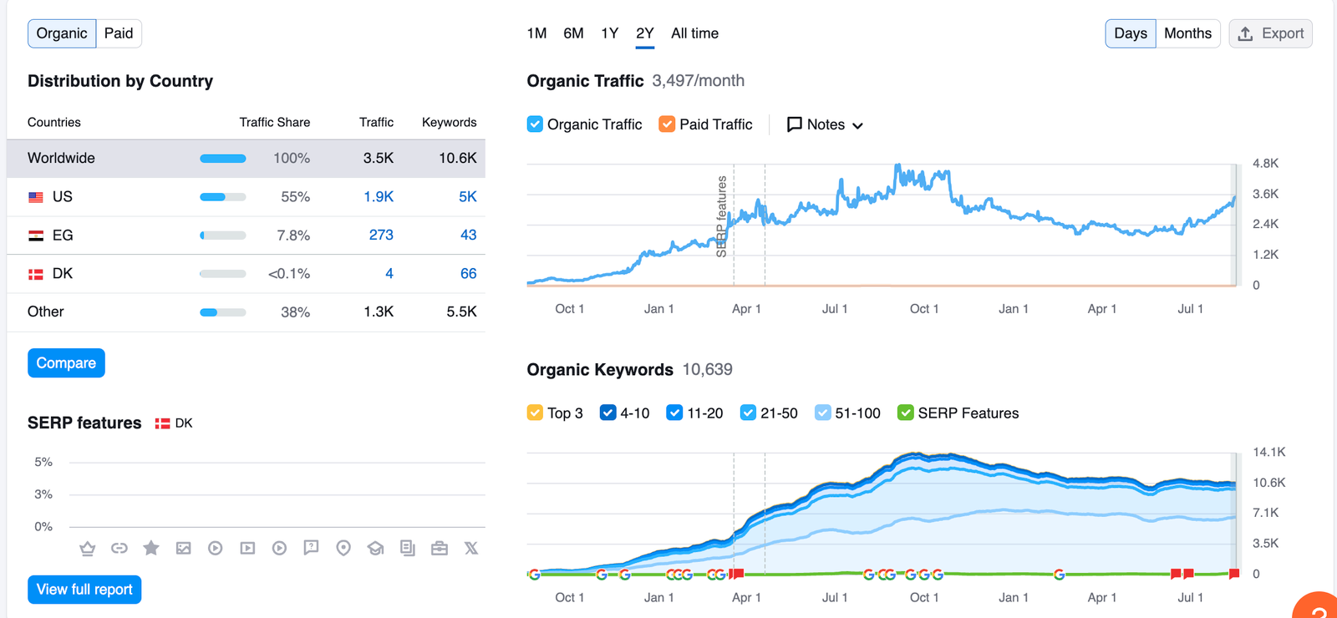Image resolution: width=1337 pixels, height=618 pixels.
Task: Click the Jobs briefcase icon
Action: pyautogui.click(x=440, y=549)
